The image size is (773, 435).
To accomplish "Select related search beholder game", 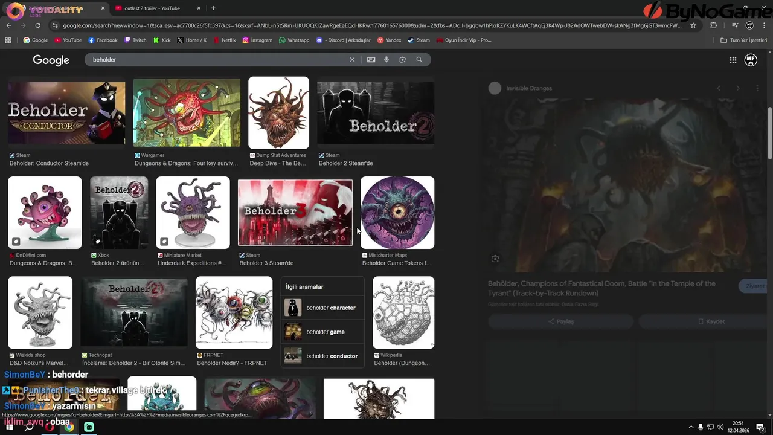I will click(322, 332).
